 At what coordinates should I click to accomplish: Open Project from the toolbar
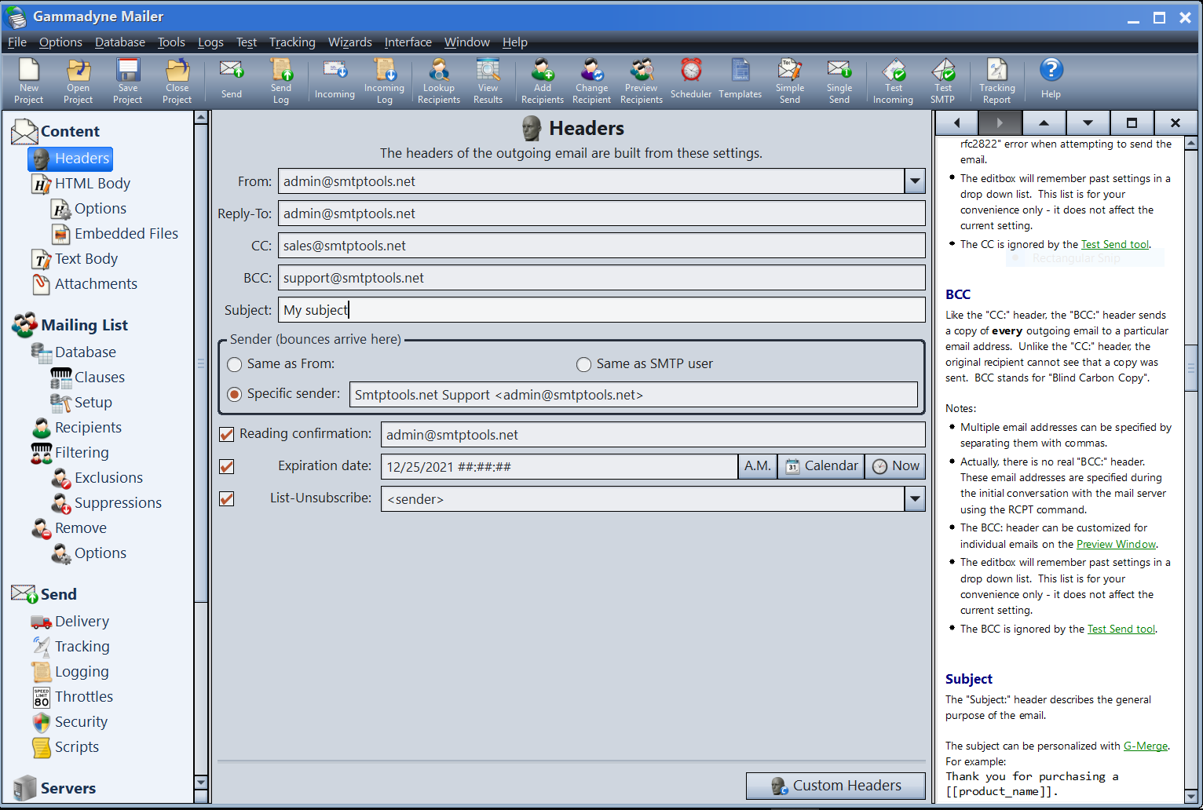78,81
